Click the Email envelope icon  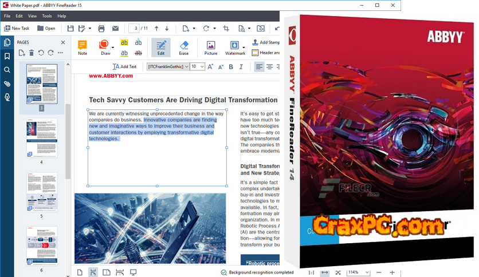pos(115,28)
